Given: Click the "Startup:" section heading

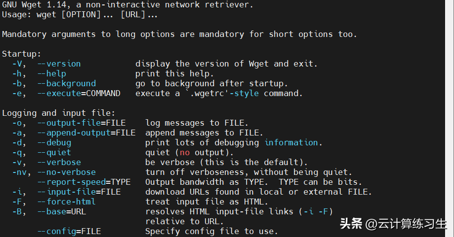Looking at the screenshot, I should pos(22,54).
